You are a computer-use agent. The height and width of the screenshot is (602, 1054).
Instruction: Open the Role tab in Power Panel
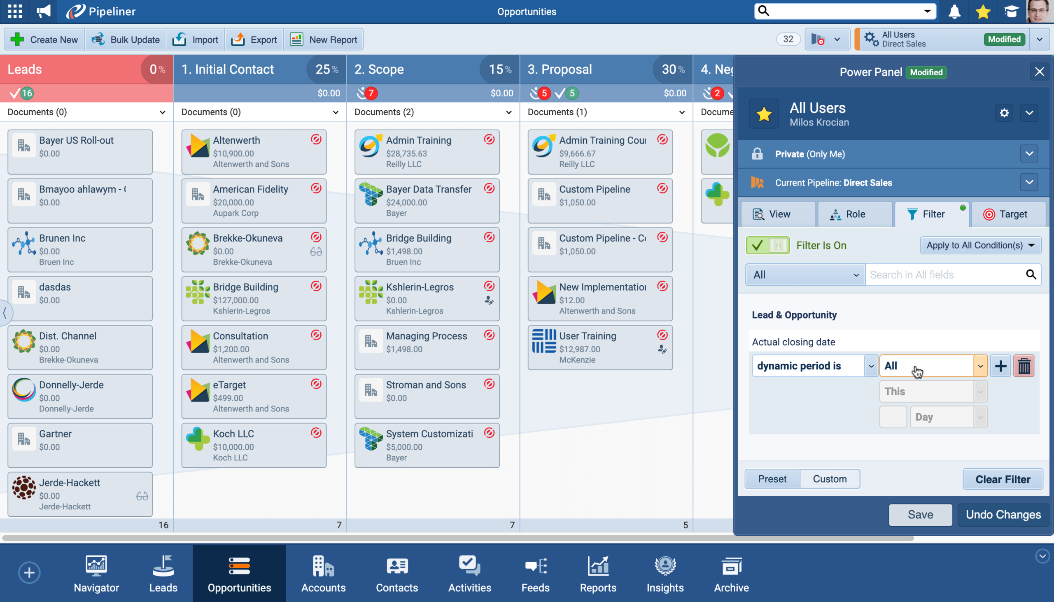(x=855, y=214)
